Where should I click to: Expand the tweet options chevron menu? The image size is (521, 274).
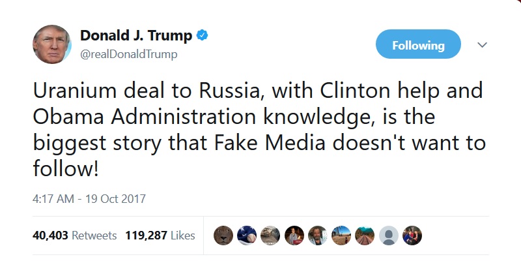click(482, 44)
